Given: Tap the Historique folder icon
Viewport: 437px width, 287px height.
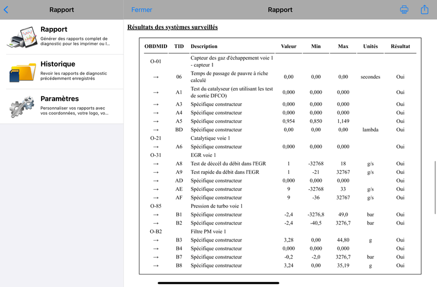Looking at the screenshot, I should pyautogui.click(x=22, y=72).
